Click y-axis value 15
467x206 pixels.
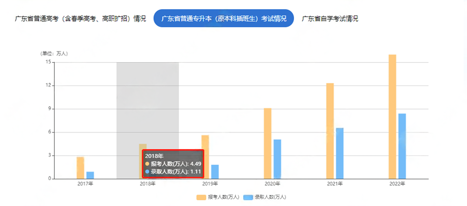click(49, 62)
